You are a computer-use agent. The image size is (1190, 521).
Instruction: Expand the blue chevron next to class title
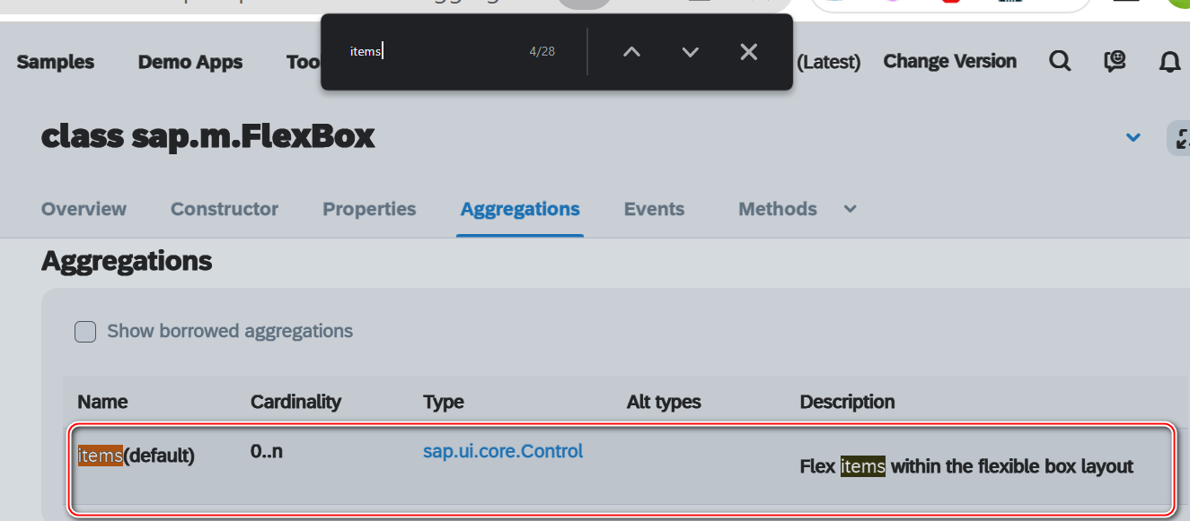tap(1133, 138)
